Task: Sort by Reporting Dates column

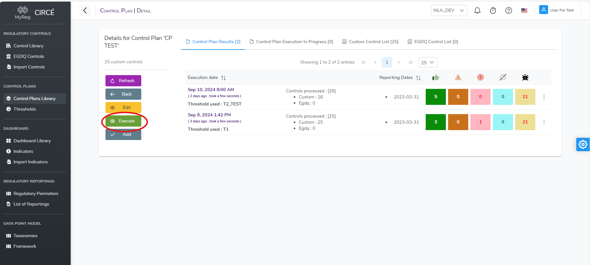Action: point(418,78)
